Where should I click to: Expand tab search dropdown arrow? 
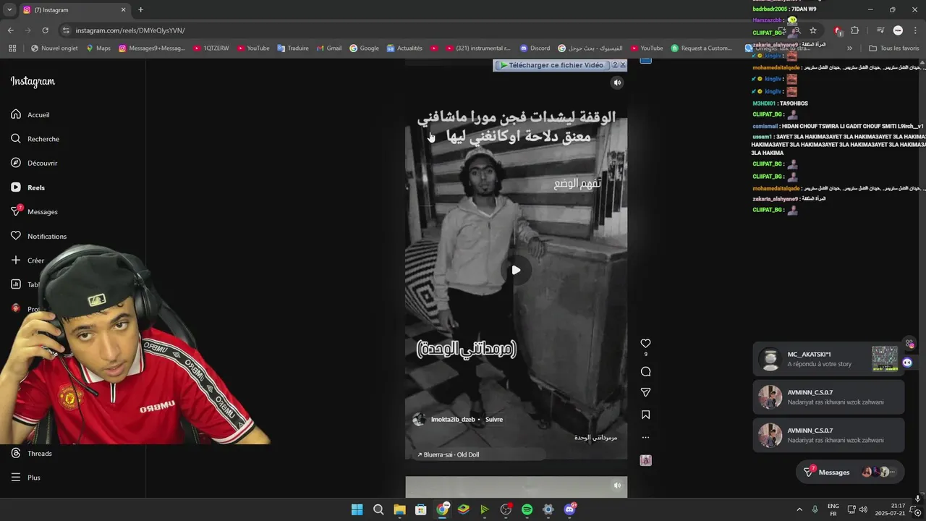[9, 9]
